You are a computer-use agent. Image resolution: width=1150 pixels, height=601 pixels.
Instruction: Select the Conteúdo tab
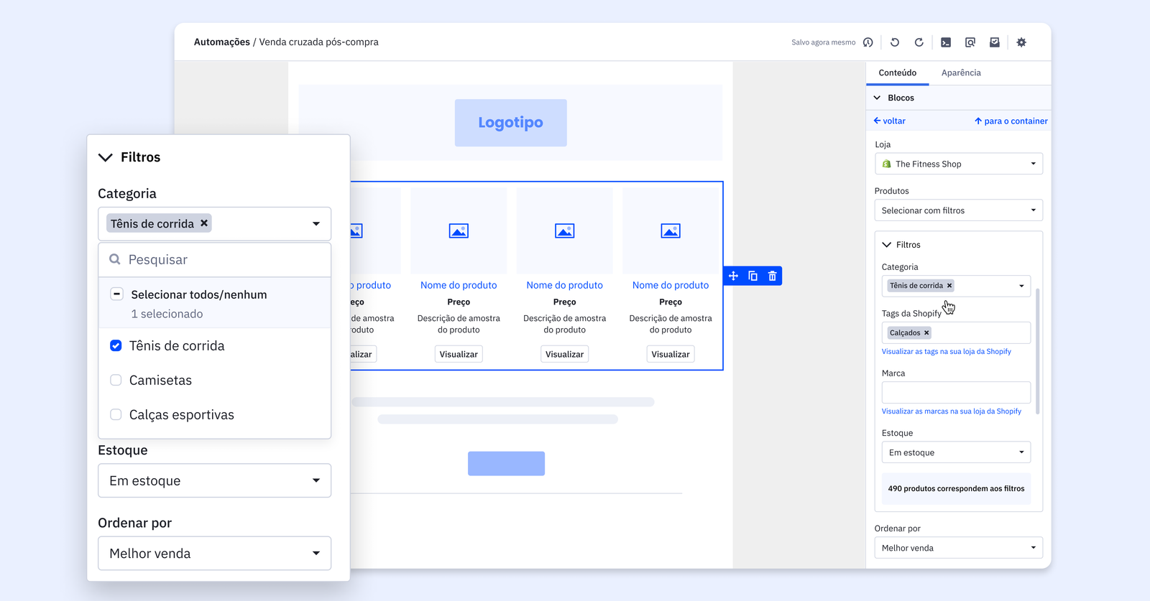(897, 73)
